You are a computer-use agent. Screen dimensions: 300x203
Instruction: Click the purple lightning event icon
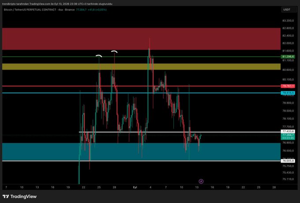tap(201, 181)
